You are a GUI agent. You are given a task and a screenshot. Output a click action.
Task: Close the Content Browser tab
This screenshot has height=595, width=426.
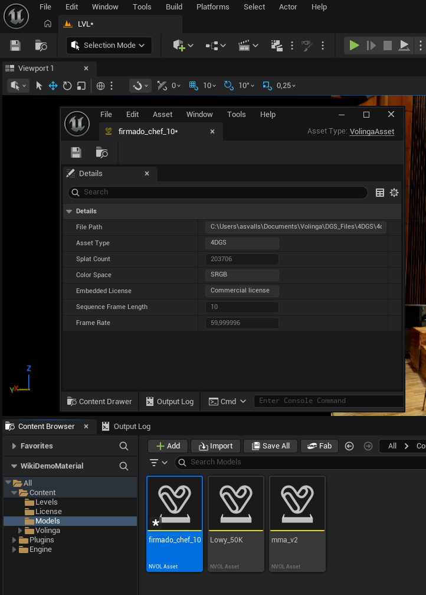point(86,427)
